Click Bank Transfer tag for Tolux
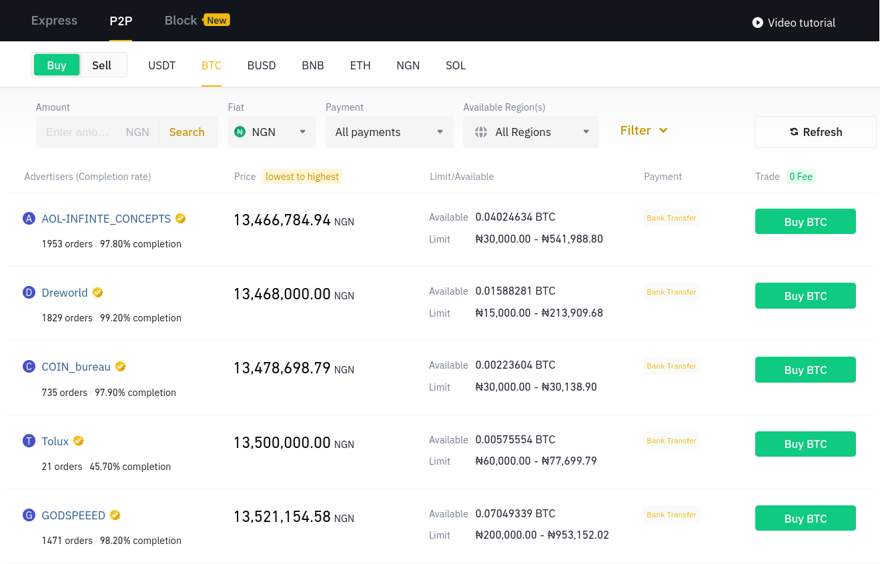This screenshot has height=564, width=880. [671, 441]
